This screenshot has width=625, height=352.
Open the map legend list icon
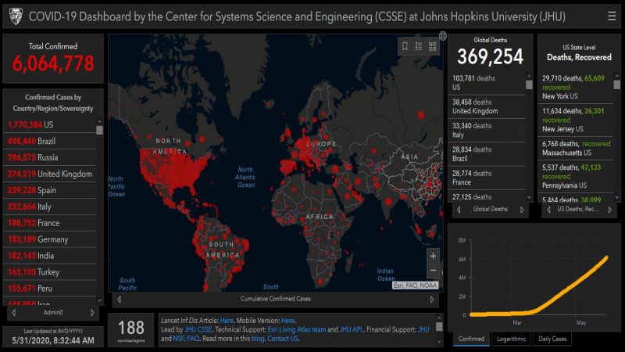pyautogui.click(x=419, y=46)
